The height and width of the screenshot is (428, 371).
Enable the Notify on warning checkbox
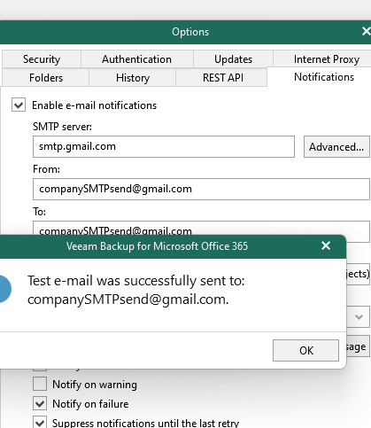tap(40, 384)
